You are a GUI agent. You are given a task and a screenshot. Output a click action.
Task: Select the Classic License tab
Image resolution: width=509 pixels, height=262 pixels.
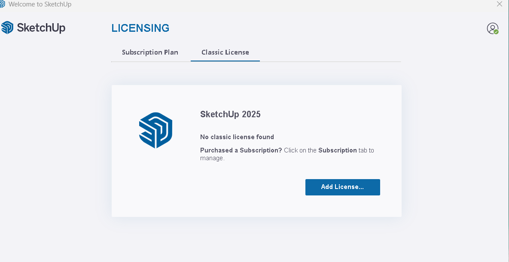[225, 52]
